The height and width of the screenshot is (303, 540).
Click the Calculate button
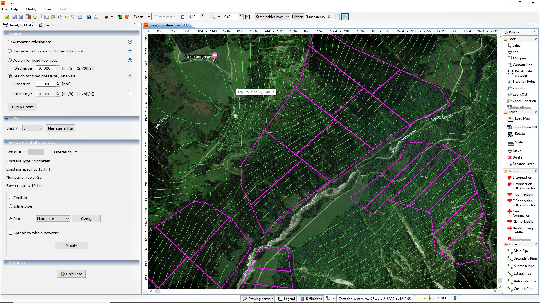[x=71, y=274]
